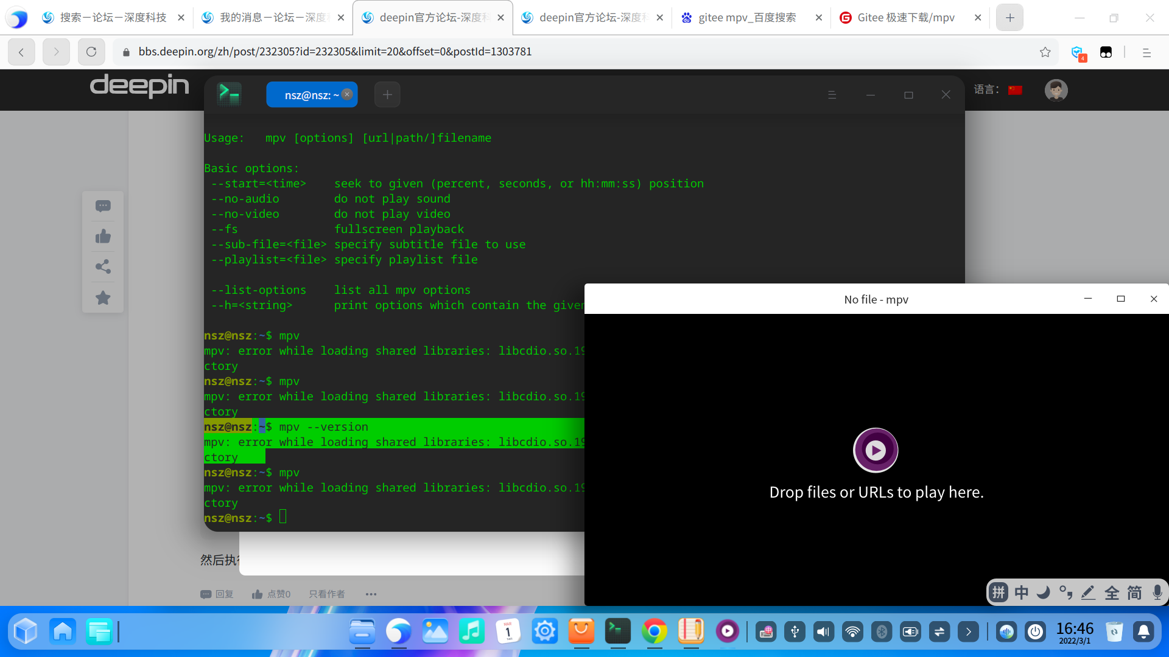Click the share icon in post sidebar
This screenshot has width=1169, height=657.
[x=103, y=266]
